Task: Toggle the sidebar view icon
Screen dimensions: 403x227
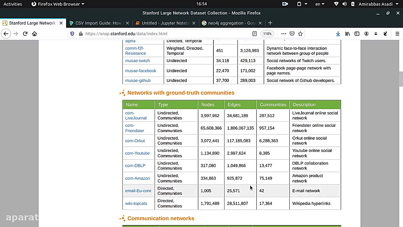Action: pos(357,34)
